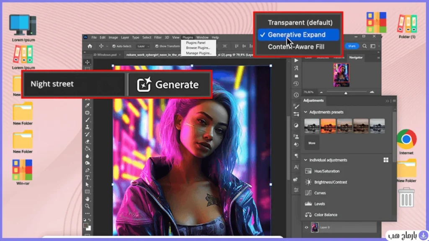Open the History panel clock icon
The image size is (429, 241).
click(x=296, y=84)
